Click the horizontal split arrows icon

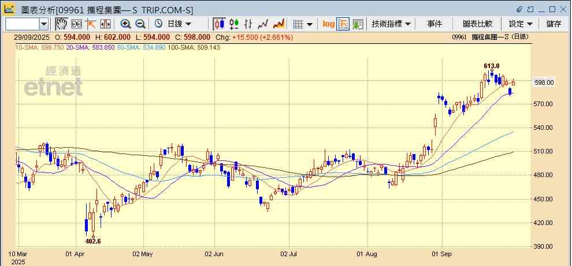105,24
